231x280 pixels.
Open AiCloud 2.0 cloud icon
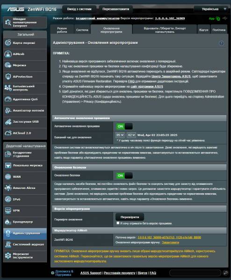(x=8, y=133)
